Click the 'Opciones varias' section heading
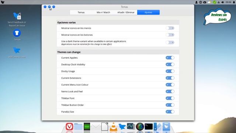The image size is (236, 133). [x=66, y=23]
